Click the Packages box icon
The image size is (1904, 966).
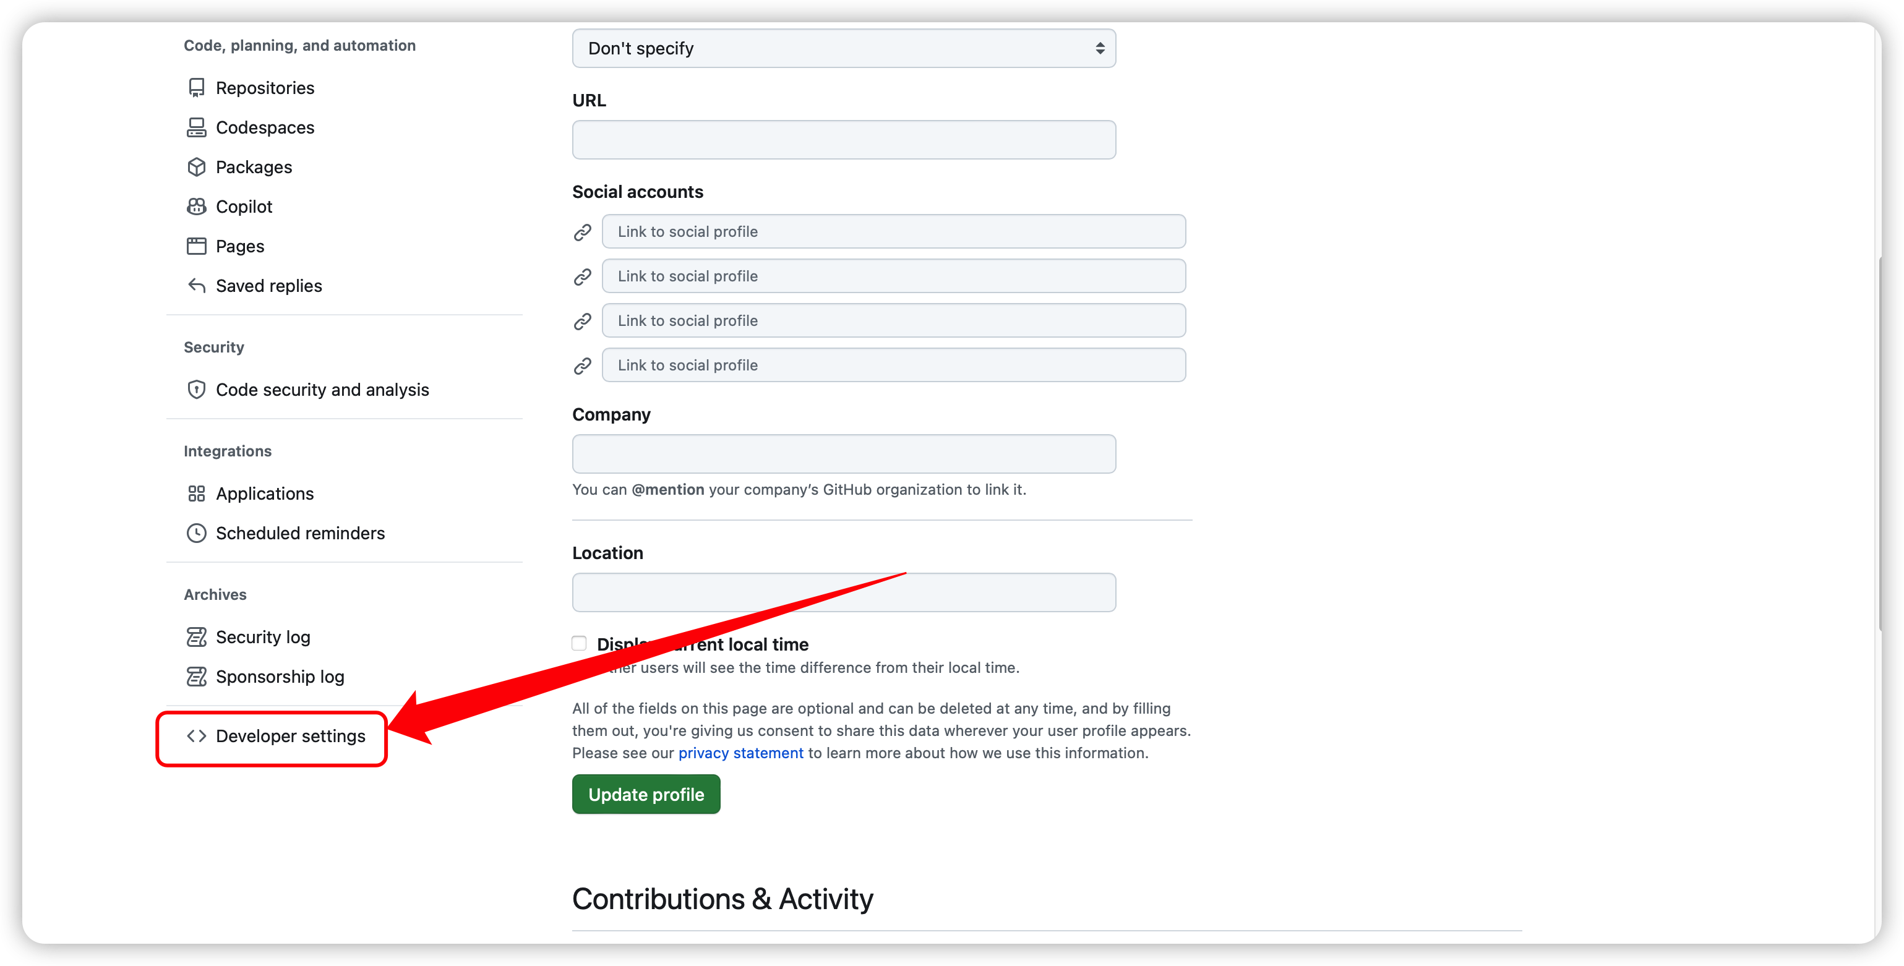pyautogui.click(x=196, y=167)
